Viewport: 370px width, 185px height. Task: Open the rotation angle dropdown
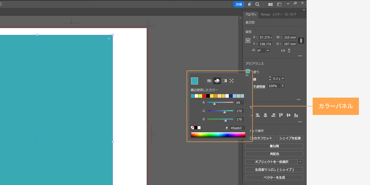pyautogui.click(x=268, y=50)
